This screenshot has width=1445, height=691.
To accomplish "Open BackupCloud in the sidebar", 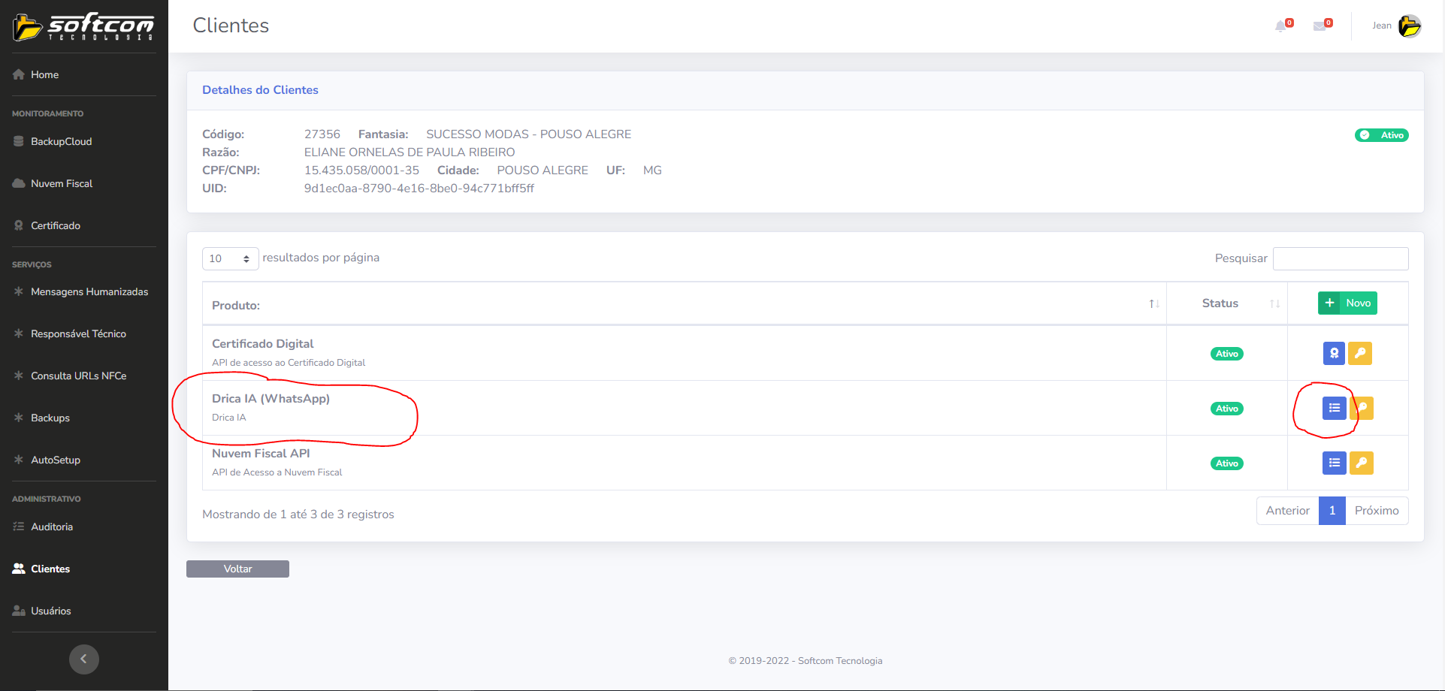I will click(x=61, y=141).
